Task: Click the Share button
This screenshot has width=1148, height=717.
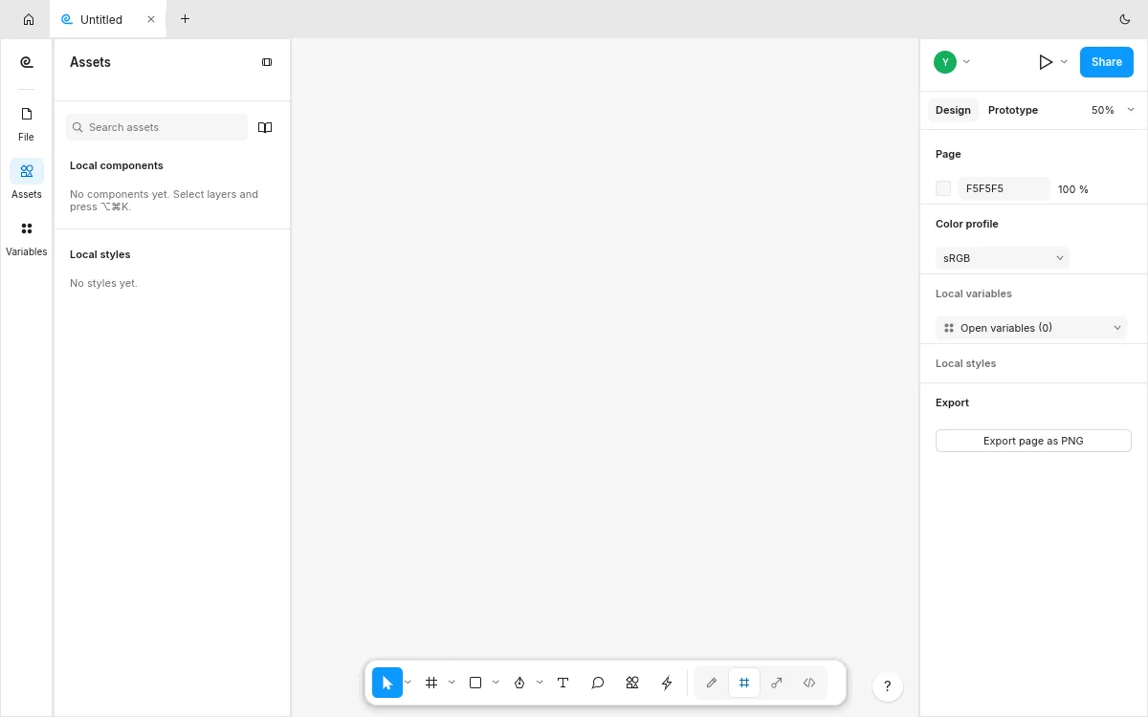Action: tap(1107, 62)
